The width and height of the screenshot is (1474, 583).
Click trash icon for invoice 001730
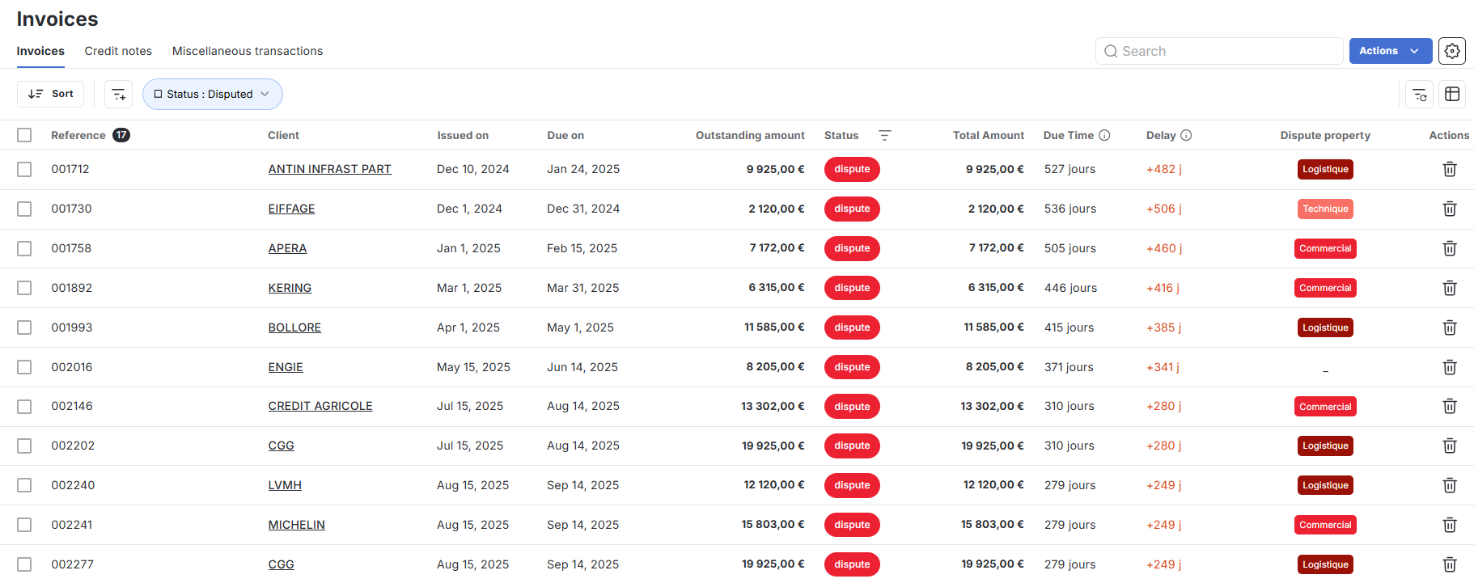pos(1450,209)
